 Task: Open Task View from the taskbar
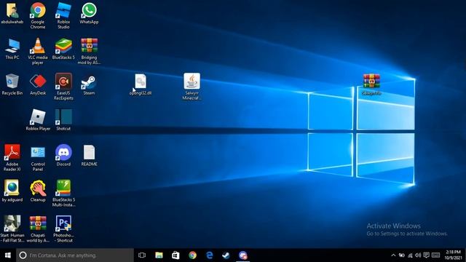pyautogui.click(x=142, y=255)
